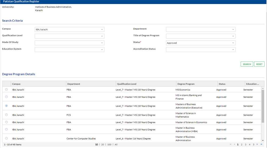267x148 pixels.
Task: Go to page 4
Action: (x=249, y=145)
